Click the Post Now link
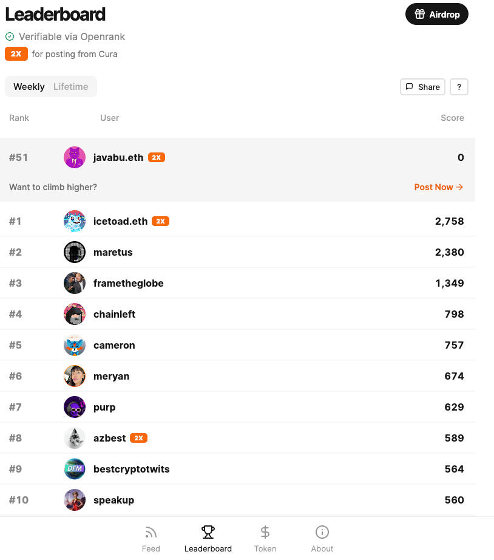 pyautogui.click(x=438, y=187)
